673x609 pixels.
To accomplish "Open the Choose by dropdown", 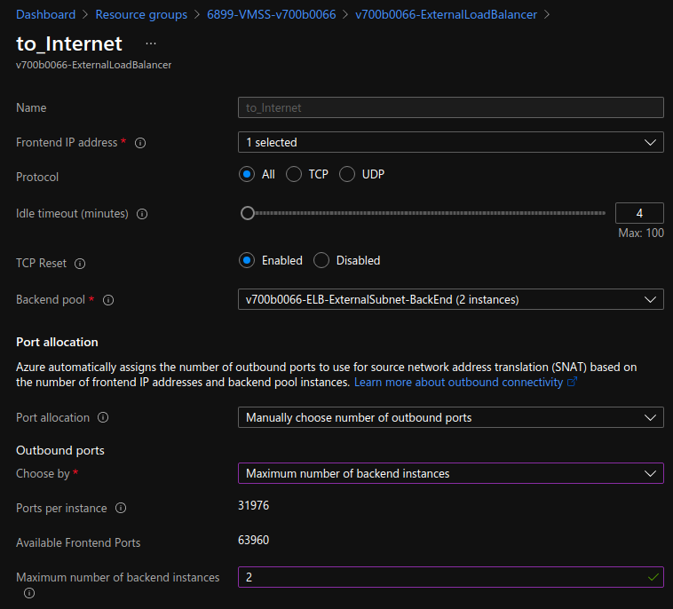I will pos(450,473).
